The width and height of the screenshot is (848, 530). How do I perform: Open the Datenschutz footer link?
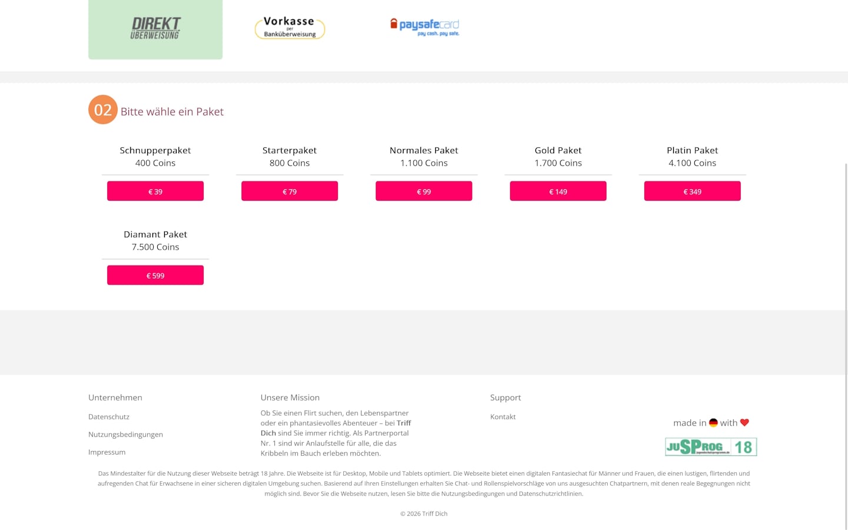tap(109, 417)
